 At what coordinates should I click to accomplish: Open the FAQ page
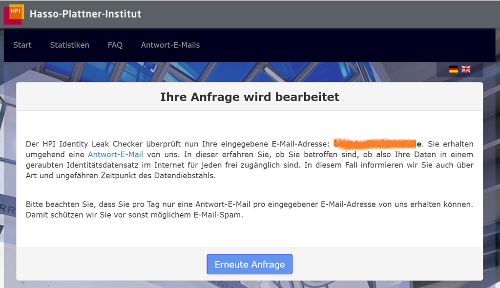pyautogui.click(x=115, y=45)
